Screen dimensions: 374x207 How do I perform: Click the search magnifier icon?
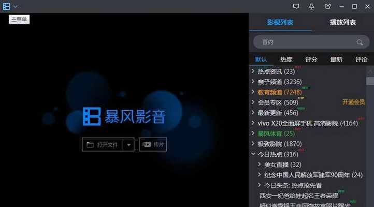tap(359, 42)
